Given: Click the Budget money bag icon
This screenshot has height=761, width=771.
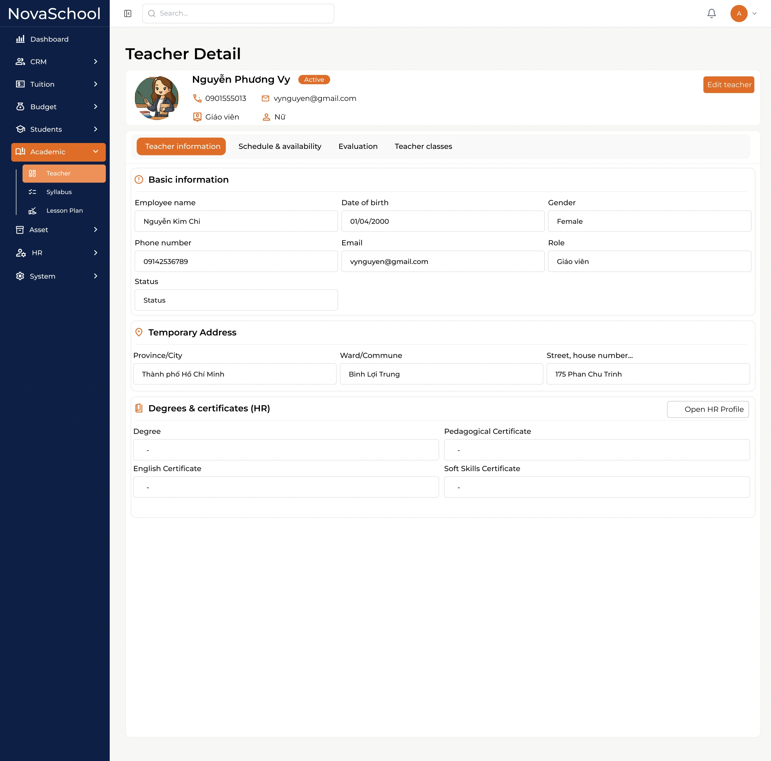Looking at the screenshot, I should point(20,106).
